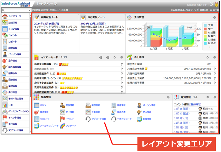The height and width of the screenshot is (152, 221).
Task: Click 配信情報 mail icon in 情報登録
Action: point(140,119)
